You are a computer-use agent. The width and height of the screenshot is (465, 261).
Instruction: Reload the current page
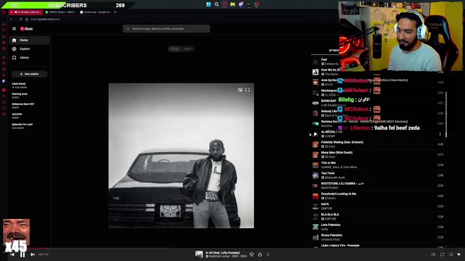pos(21,19)
